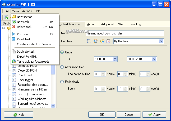This screenshot has height=121, width=171.
Task: Click the 11:00:00 time spinner arrows
Action: tap(115, 59)
